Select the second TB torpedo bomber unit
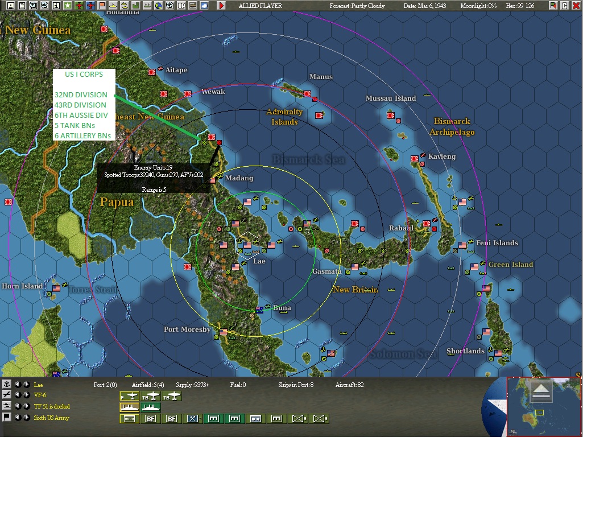This screenshot has height=511, width=616. [x=172, y=396]
